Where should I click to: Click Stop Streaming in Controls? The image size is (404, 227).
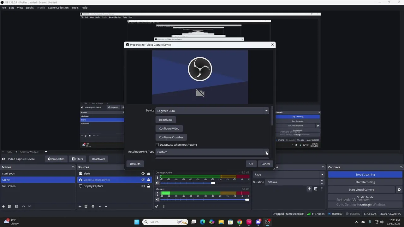[365, 175]
